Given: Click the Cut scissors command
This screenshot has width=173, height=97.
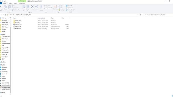Looking at the screenshot, I should click(x=14, y=6).
